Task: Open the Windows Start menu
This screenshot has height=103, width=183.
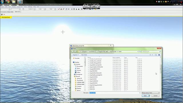Action: pyautogui.click(x=2, y=2)
